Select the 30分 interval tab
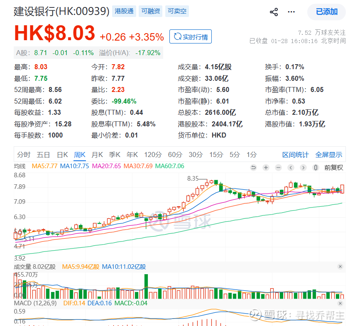355x326 pixels. tap(196, 155)
